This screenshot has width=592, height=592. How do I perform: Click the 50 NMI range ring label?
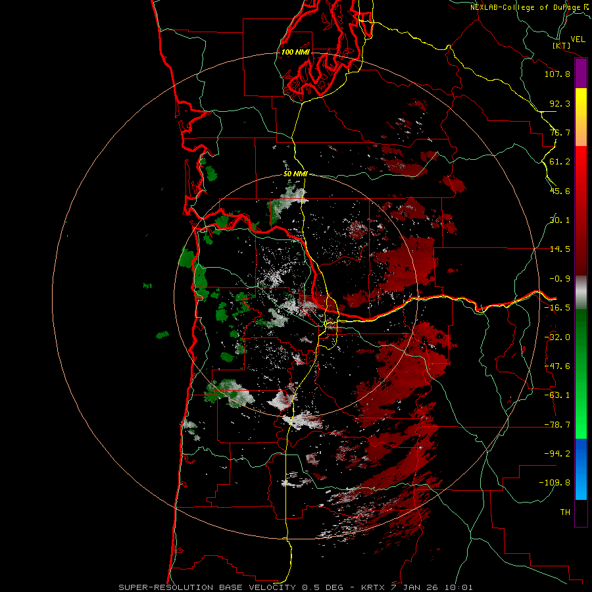295,174
